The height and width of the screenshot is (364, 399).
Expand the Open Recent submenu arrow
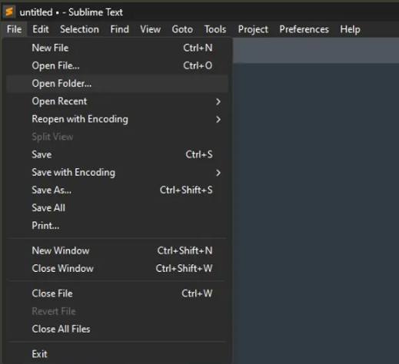tap(218, 101)
